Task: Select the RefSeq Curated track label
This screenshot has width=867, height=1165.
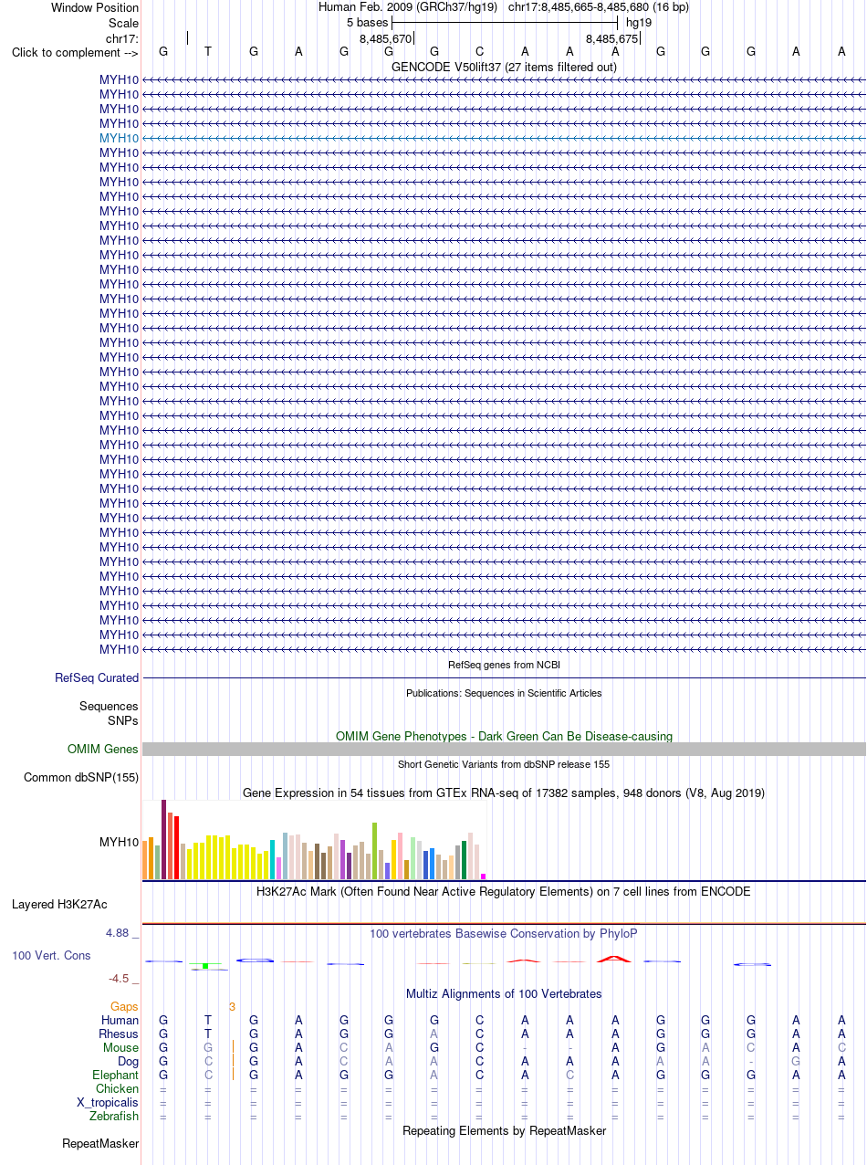Action: pyautogui.click(x=97, y=678)
